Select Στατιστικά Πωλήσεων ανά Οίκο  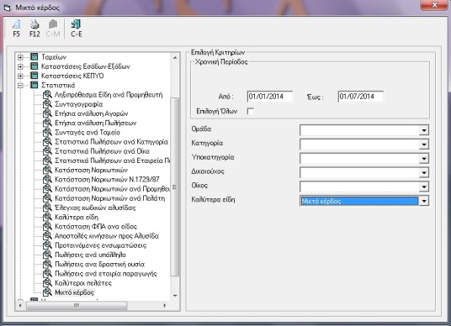point(102,151)
